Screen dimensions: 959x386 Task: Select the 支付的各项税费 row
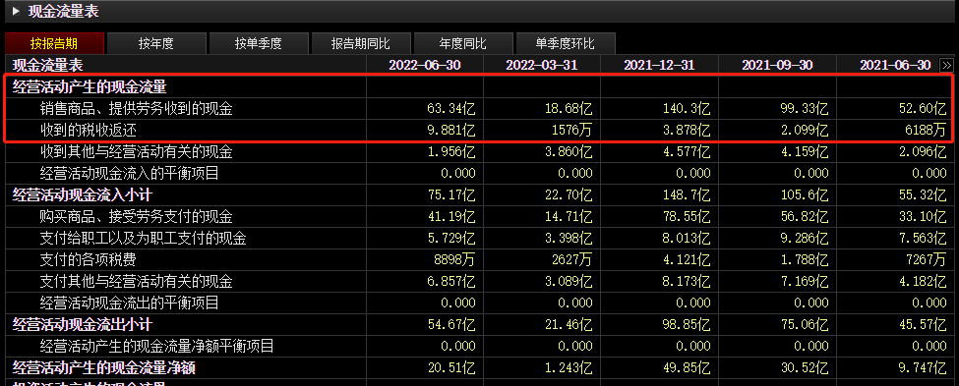(x=480, y=259)
